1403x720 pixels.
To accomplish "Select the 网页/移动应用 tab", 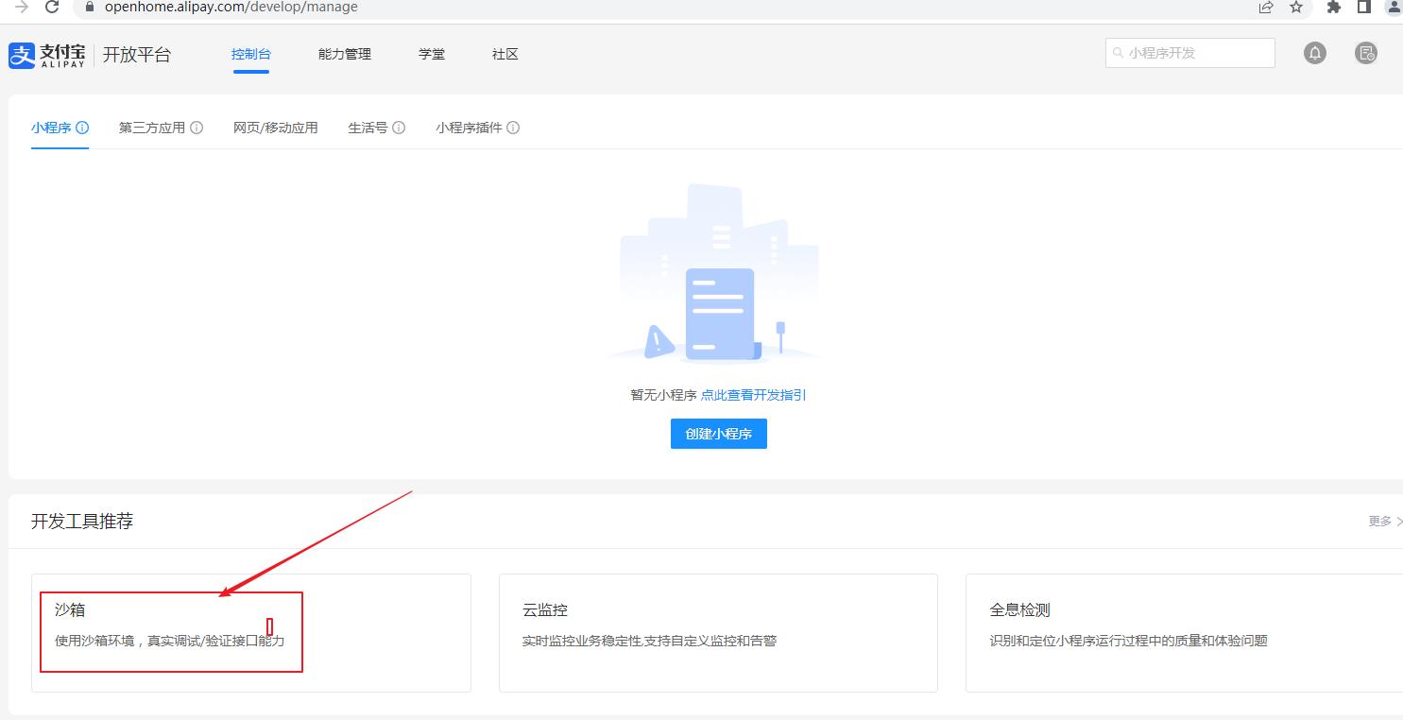I will 275,127.
